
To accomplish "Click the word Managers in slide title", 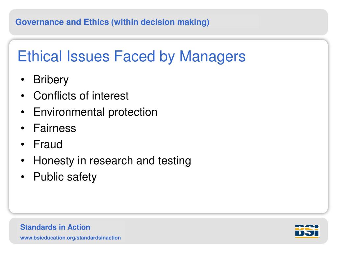I will click(212, 57).
